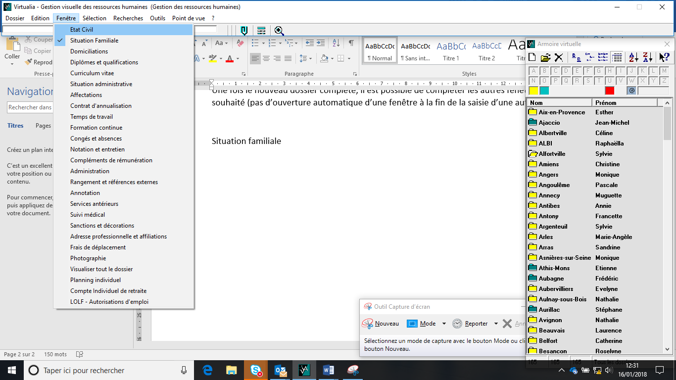Sort Armoire list A to Z
Image resolution: width=676 pixels, height=380 pixels.
click(x=634, y=57)
